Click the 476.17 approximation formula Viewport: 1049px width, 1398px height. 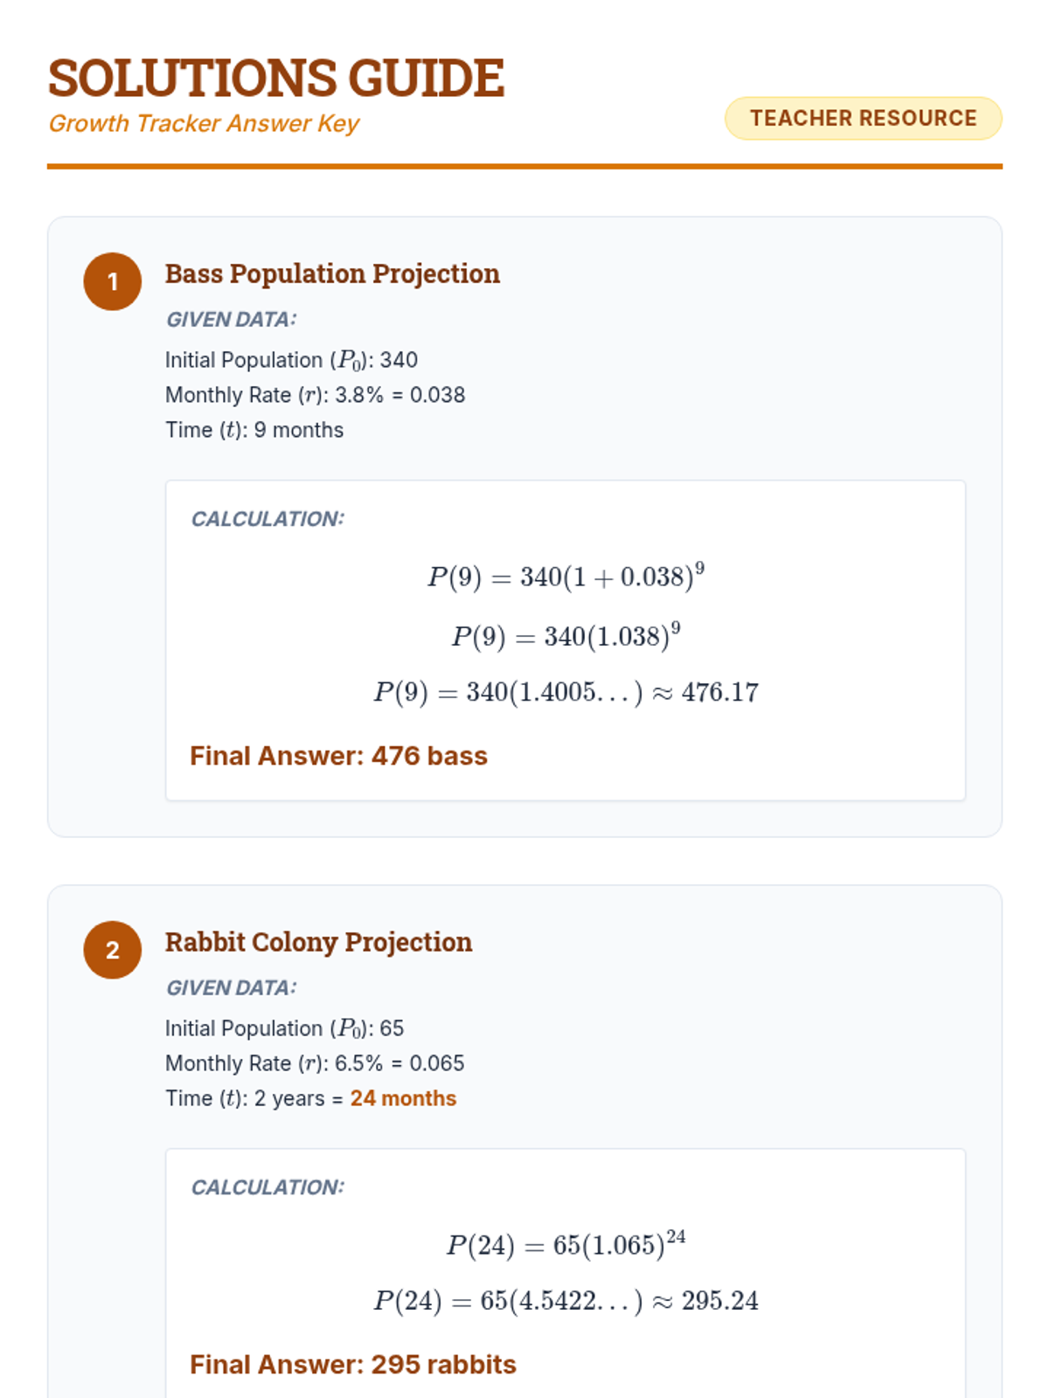tap(566, 692)
